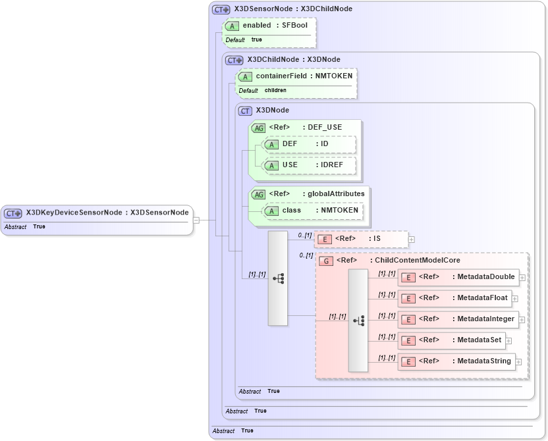Click the A icon beside USE attribute
Viewport: 548px width, 441px height.
272,165
